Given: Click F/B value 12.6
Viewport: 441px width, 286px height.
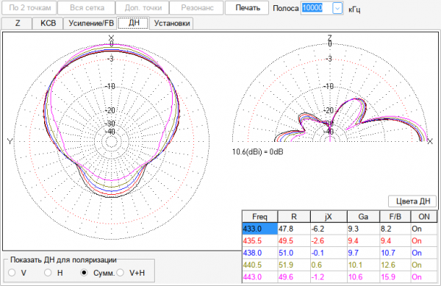Looking at the screenshot, I should click(395, 265).
